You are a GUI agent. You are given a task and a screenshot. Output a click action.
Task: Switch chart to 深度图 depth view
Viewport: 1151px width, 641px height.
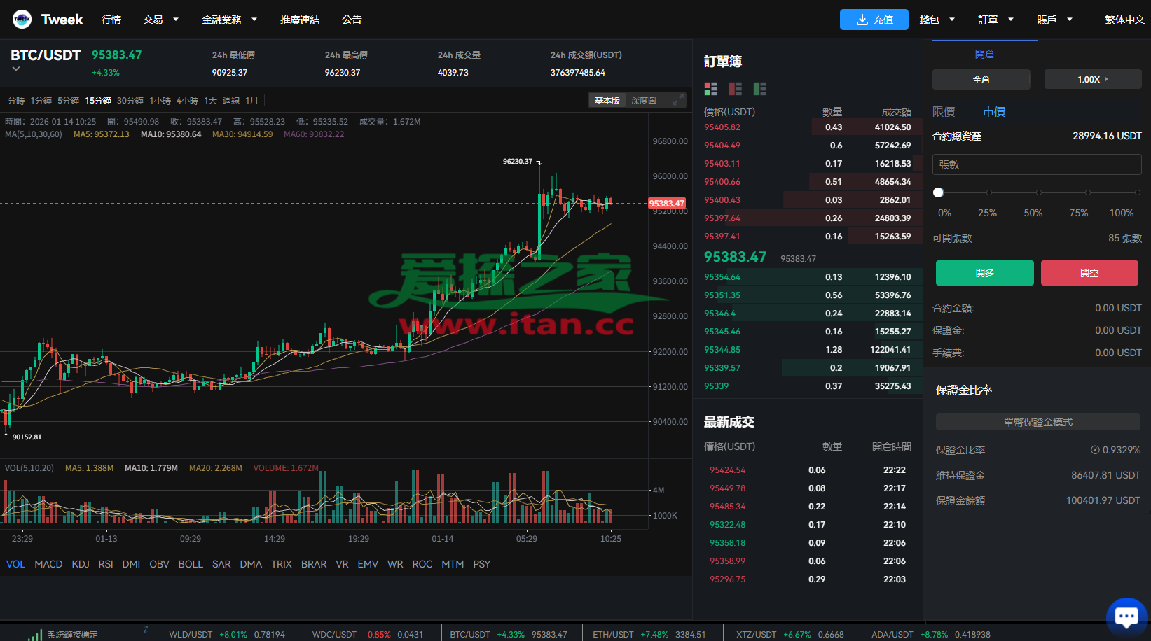643,101
